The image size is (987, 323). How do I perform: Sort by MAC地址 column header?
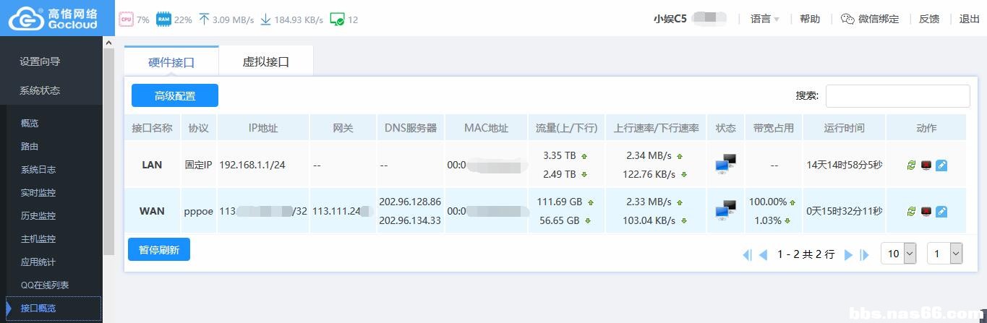486,128
